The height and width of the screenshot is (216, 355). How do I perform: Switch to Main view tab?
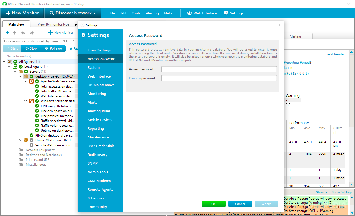[16, 24]
